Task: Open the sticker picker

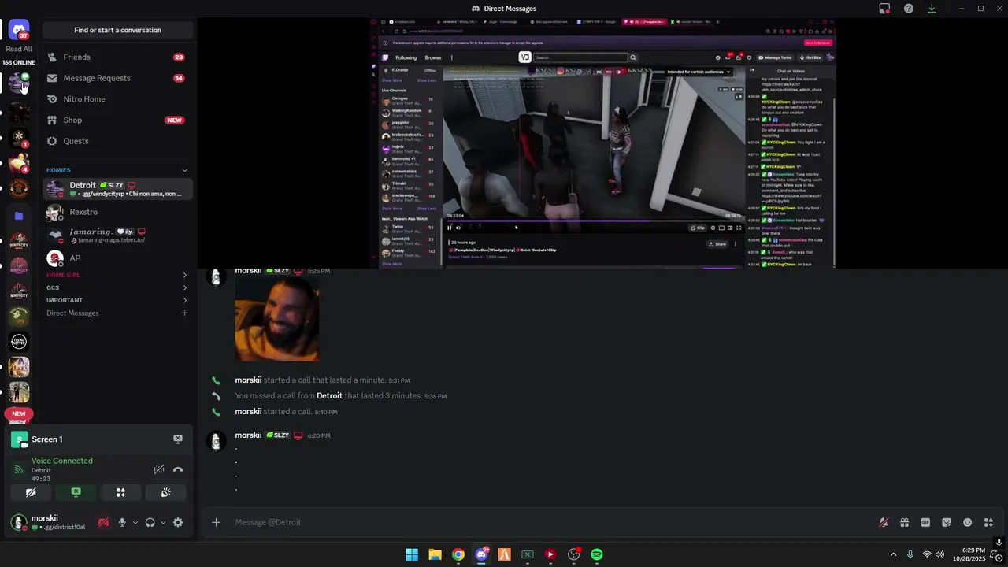Action: (947, 522)
